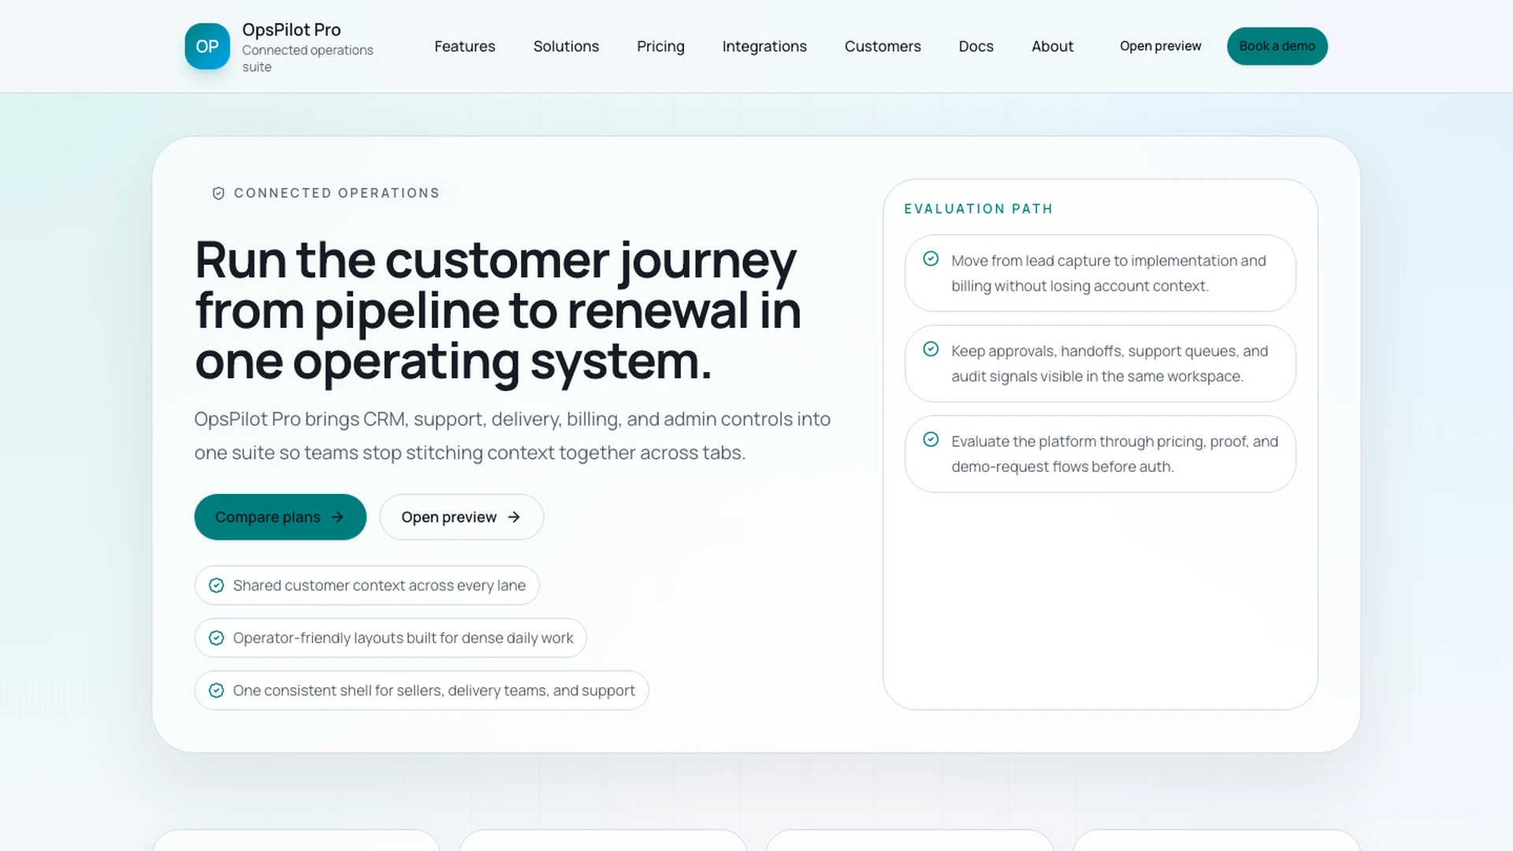The height and width of the screenshot is (851, 1513).
Task: Click check icon beside Move from lead capture
Action: click(931, 258)
